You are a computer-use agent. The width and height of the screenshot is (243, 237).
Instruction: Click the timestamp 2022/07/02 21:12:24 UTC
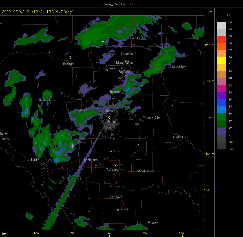click(28, 12)
